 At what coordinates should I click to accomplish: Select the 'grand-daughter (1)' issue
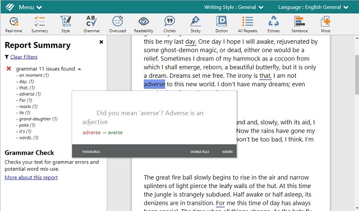pos(36,119)
